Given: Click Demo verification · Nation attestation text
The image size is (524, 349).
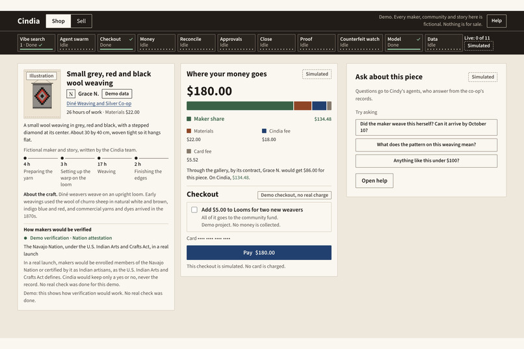Looking at the screenshot, I should click(x=71, y=238).
